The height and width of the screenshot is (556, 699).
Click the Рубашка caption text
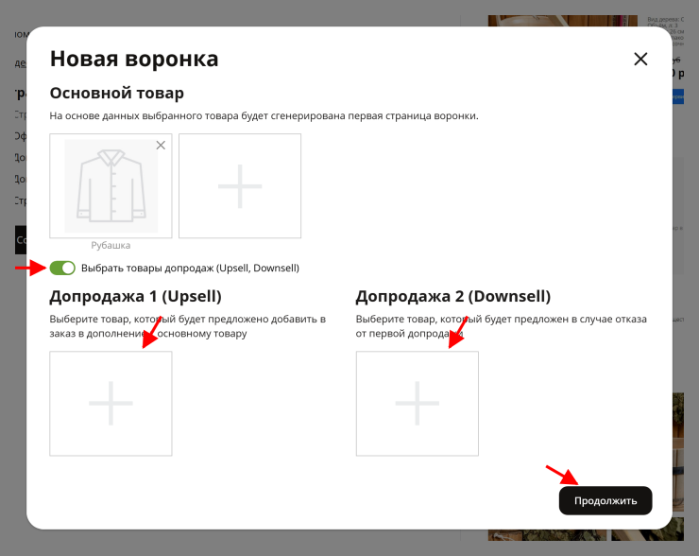click(111, 246)
